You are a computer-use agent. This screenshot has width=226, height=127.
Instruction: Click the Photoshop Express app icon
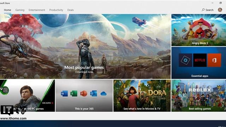tap(185, 60)
